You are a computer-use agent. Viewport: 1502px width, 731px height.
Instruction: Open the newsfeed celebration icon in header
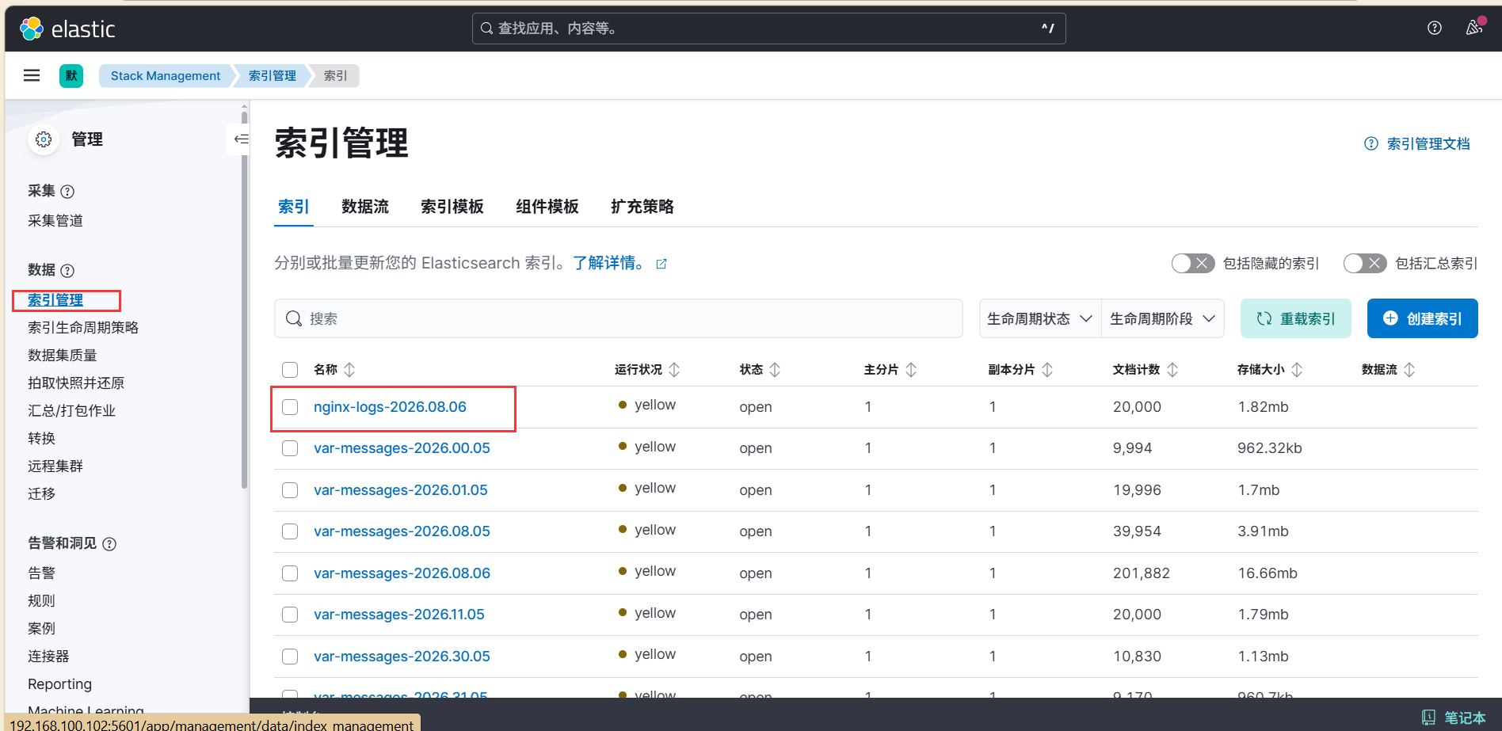pos(1474,28)
